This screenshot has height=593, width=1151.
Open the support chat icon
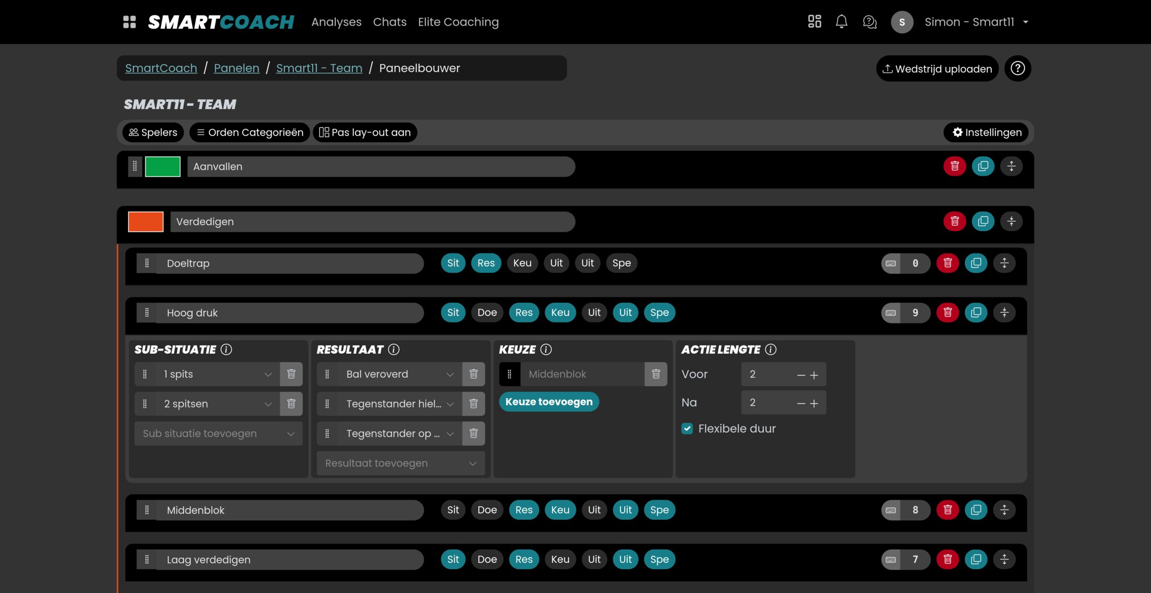click(x=870, y=22)
